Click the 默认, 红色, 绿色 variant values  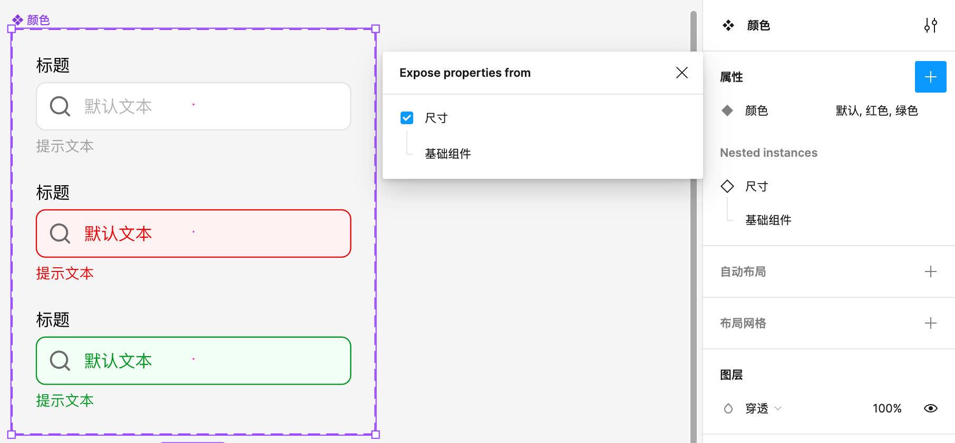click(x=875, y=110)
